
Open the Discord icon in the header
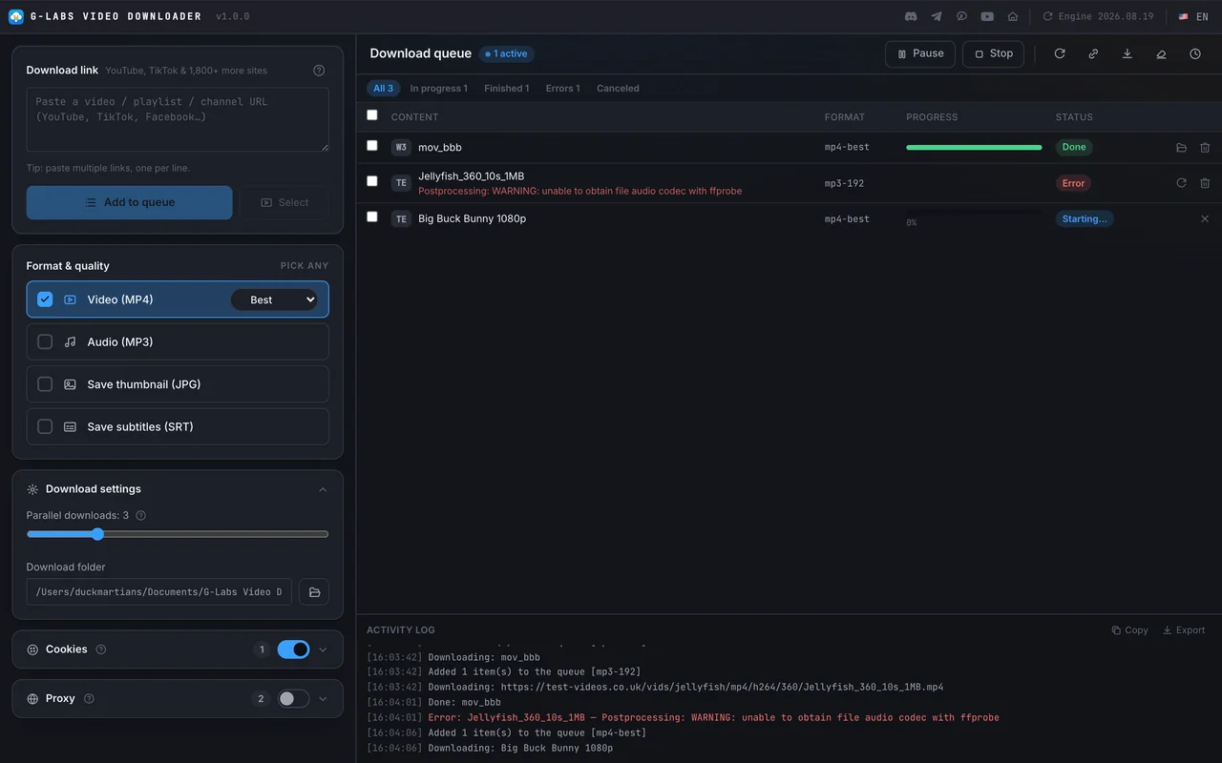[x=911, y=16]
